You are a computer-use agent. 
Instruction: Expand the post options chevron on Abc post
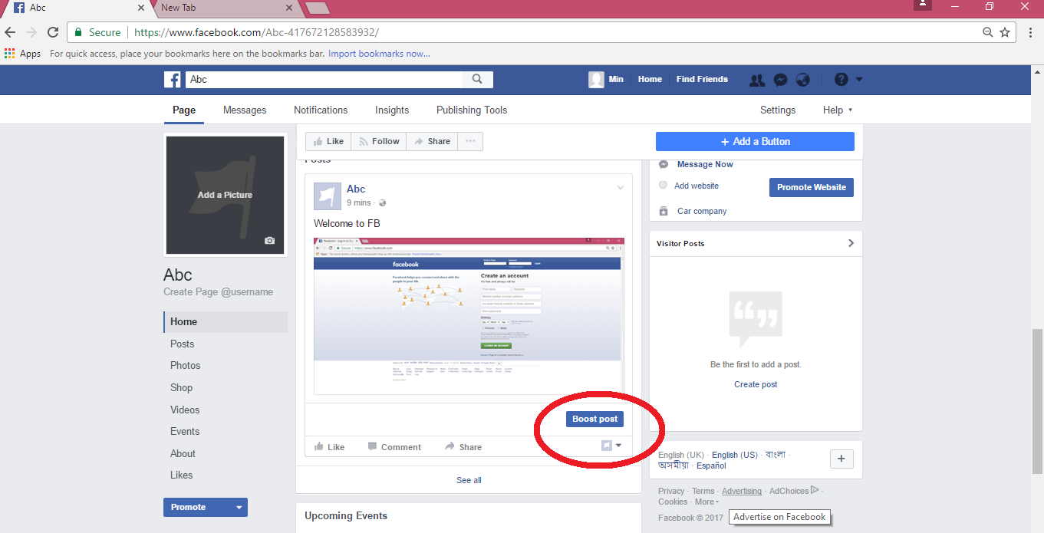click(x=621, y=188)
